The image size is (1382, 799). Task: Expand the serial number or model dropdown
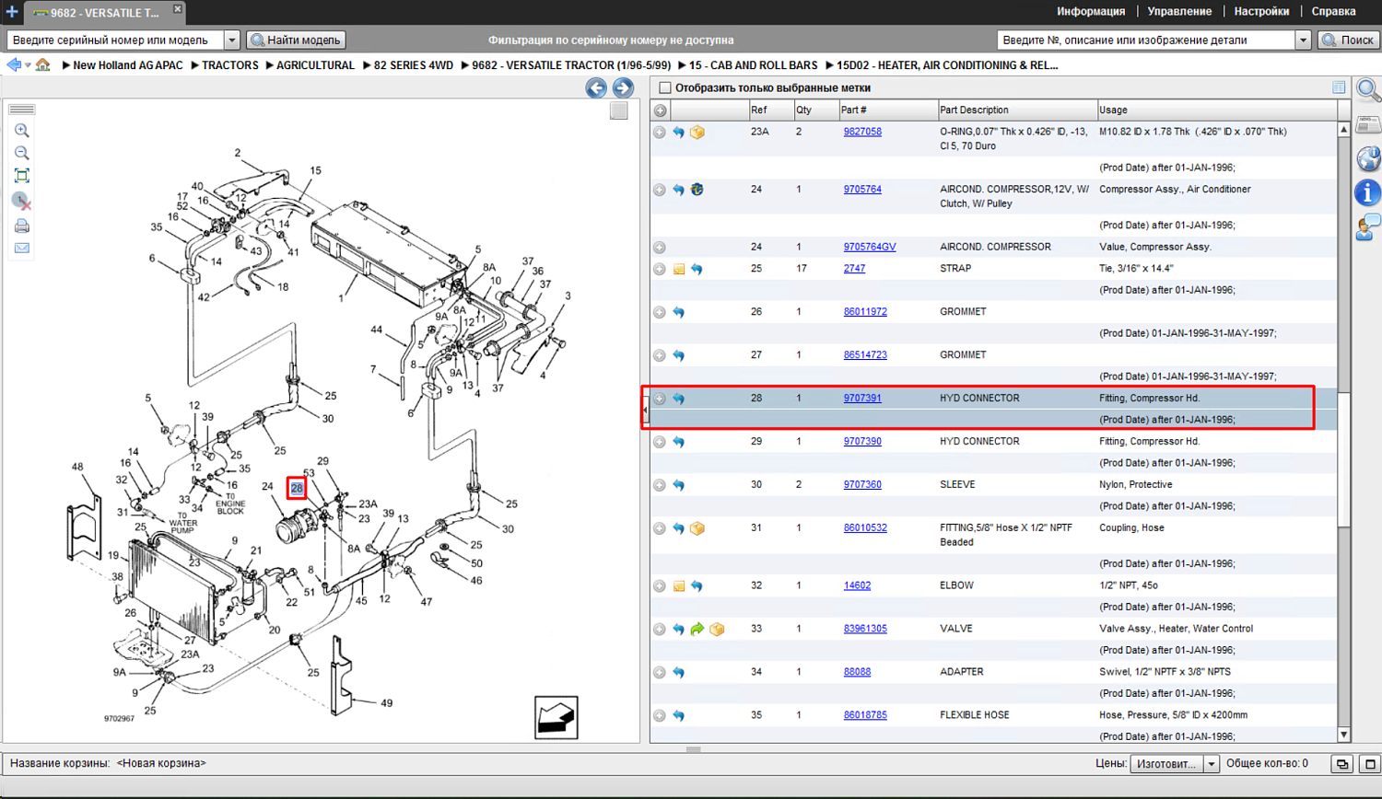pyautogui.click(x=232, y=41)
